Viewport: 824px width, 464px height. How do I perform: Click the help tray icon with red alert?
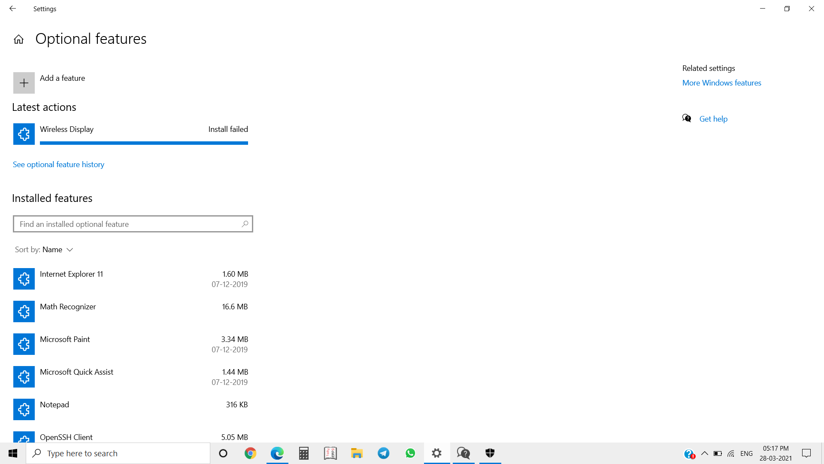click(689, 454)
